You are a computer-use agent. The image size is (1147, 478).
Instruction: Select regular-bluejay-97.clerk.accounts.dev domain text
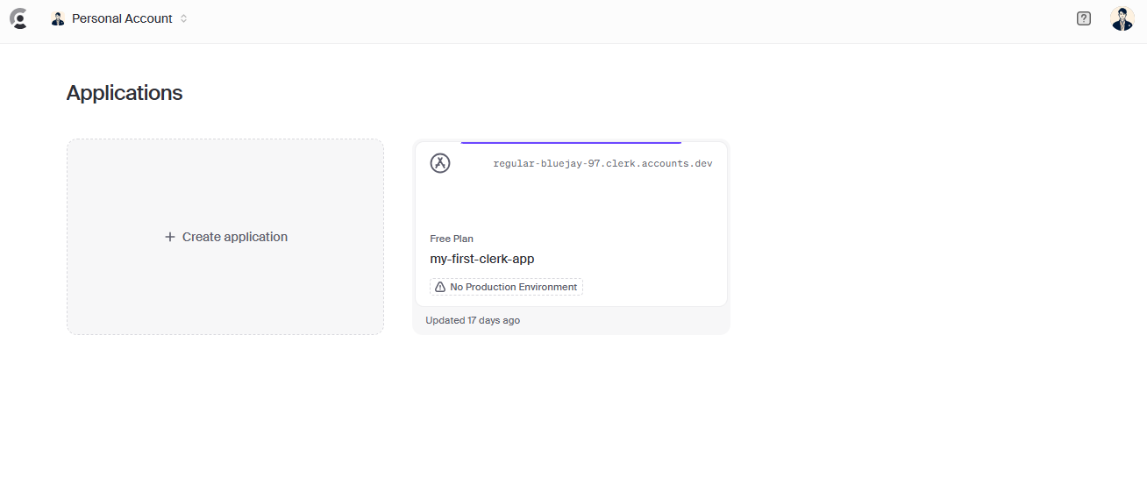602,164
